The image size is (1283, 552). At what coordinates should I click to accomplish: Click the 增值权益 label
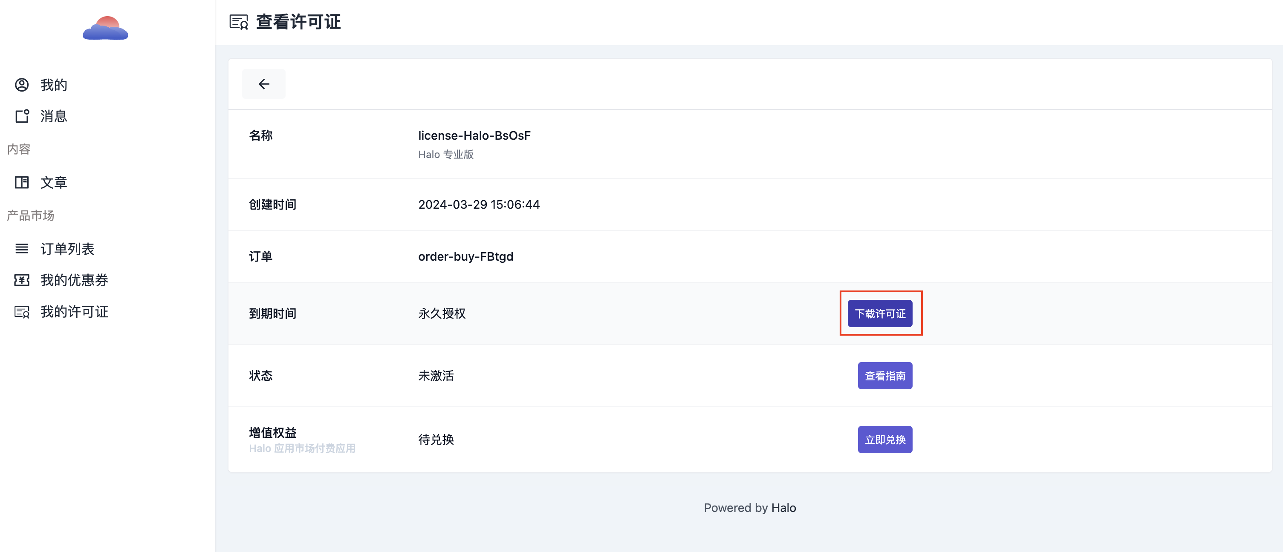point(272,433)
